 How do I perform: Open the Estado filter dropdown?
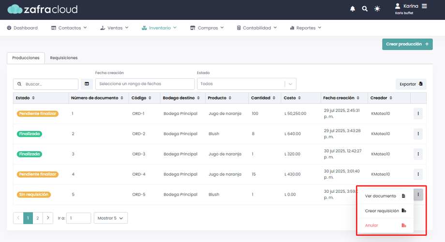247,84
